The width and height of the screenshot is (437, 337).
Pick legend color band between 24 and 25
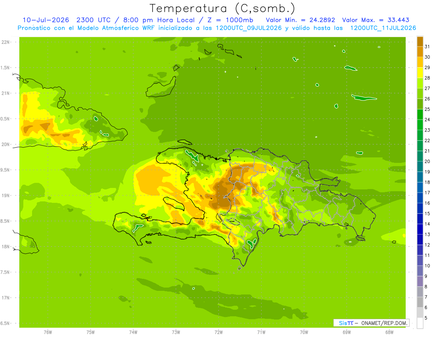pyautogui.click(x=420, y=114)
